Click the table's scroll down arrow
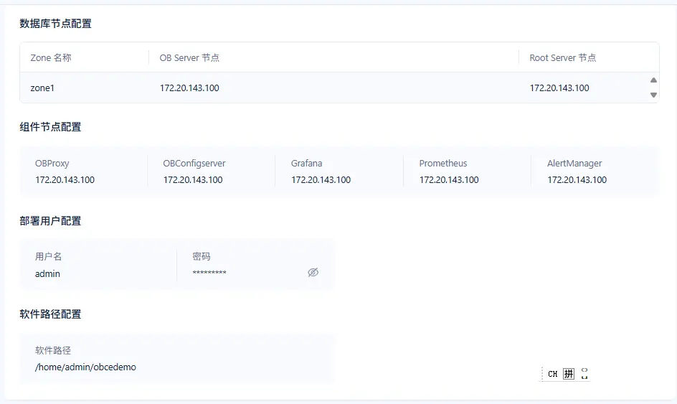677x404 pixels. coord(653,95)
